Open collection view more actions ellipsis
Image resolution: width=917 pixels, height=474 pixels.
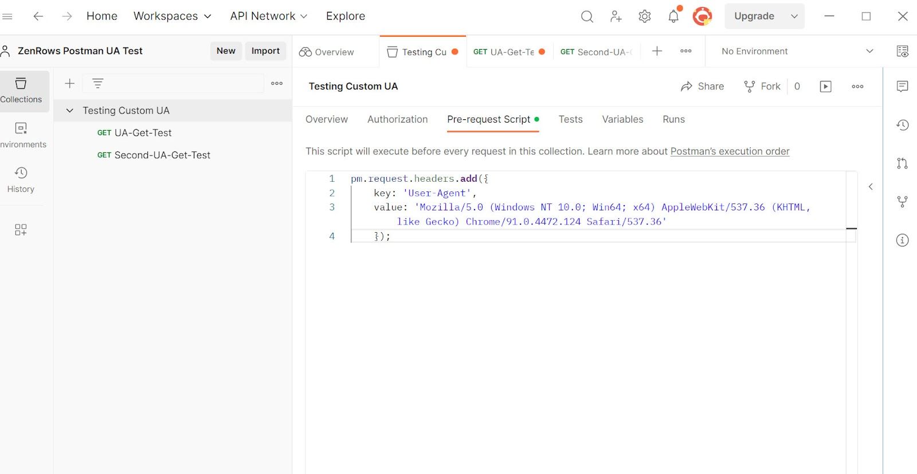coord(857,87)
